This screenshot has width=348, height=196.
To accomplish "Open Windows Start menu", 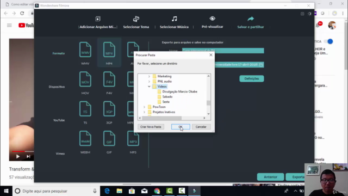I will [x=6, y=191].
